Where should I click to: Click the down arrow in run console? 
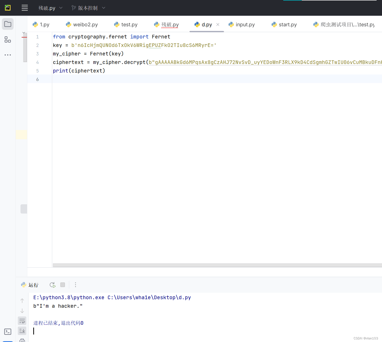pyautogui.click(x=22, y=311)
